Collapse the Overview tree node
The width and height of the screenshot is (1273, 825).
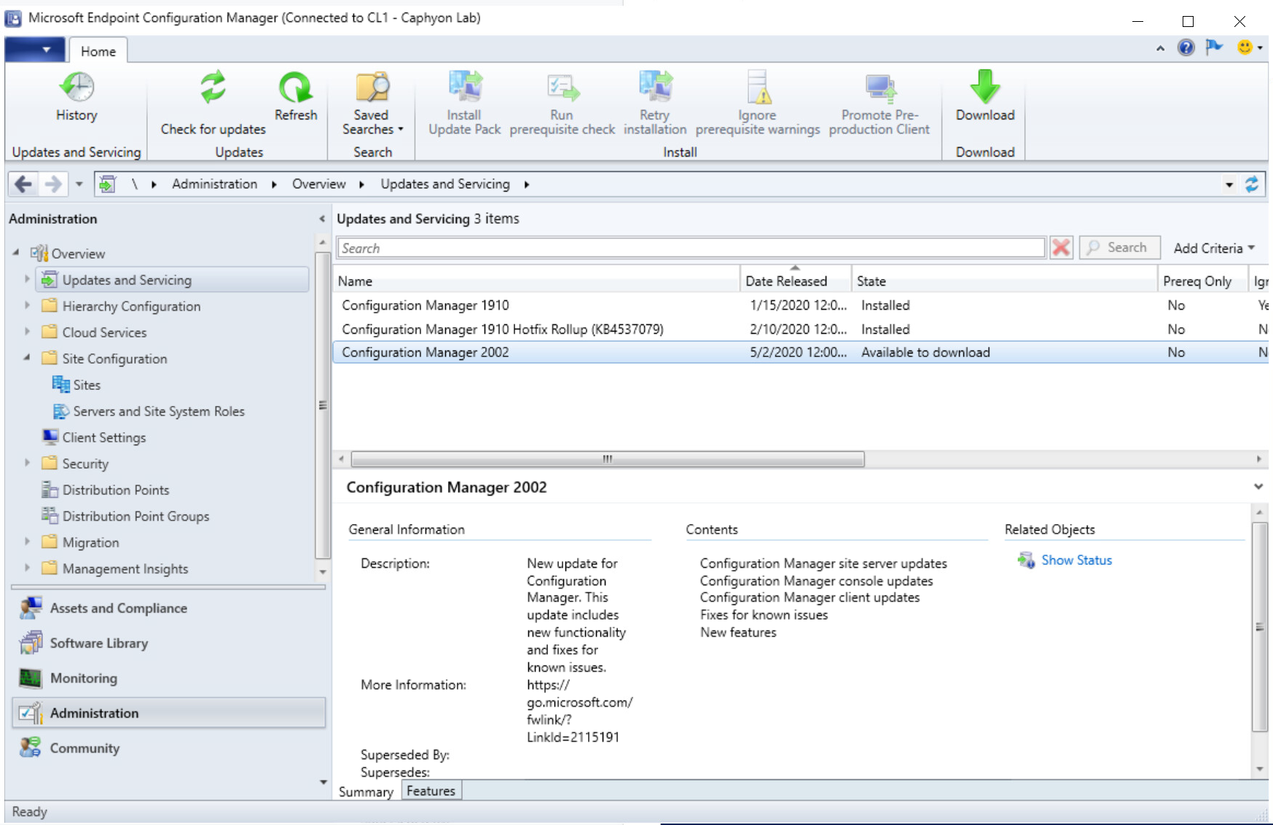(x=16, y=253)
